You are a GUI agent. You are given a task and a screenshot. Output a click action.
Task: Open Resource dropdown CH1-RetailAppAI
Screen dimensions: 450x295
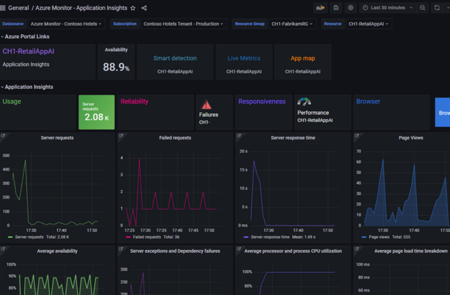pos(369,24)
